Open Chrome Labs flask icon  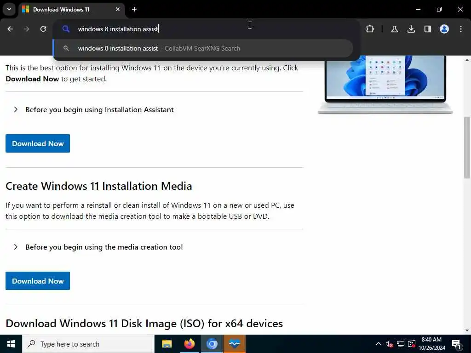pyautogui.click(x=394, y=29)
